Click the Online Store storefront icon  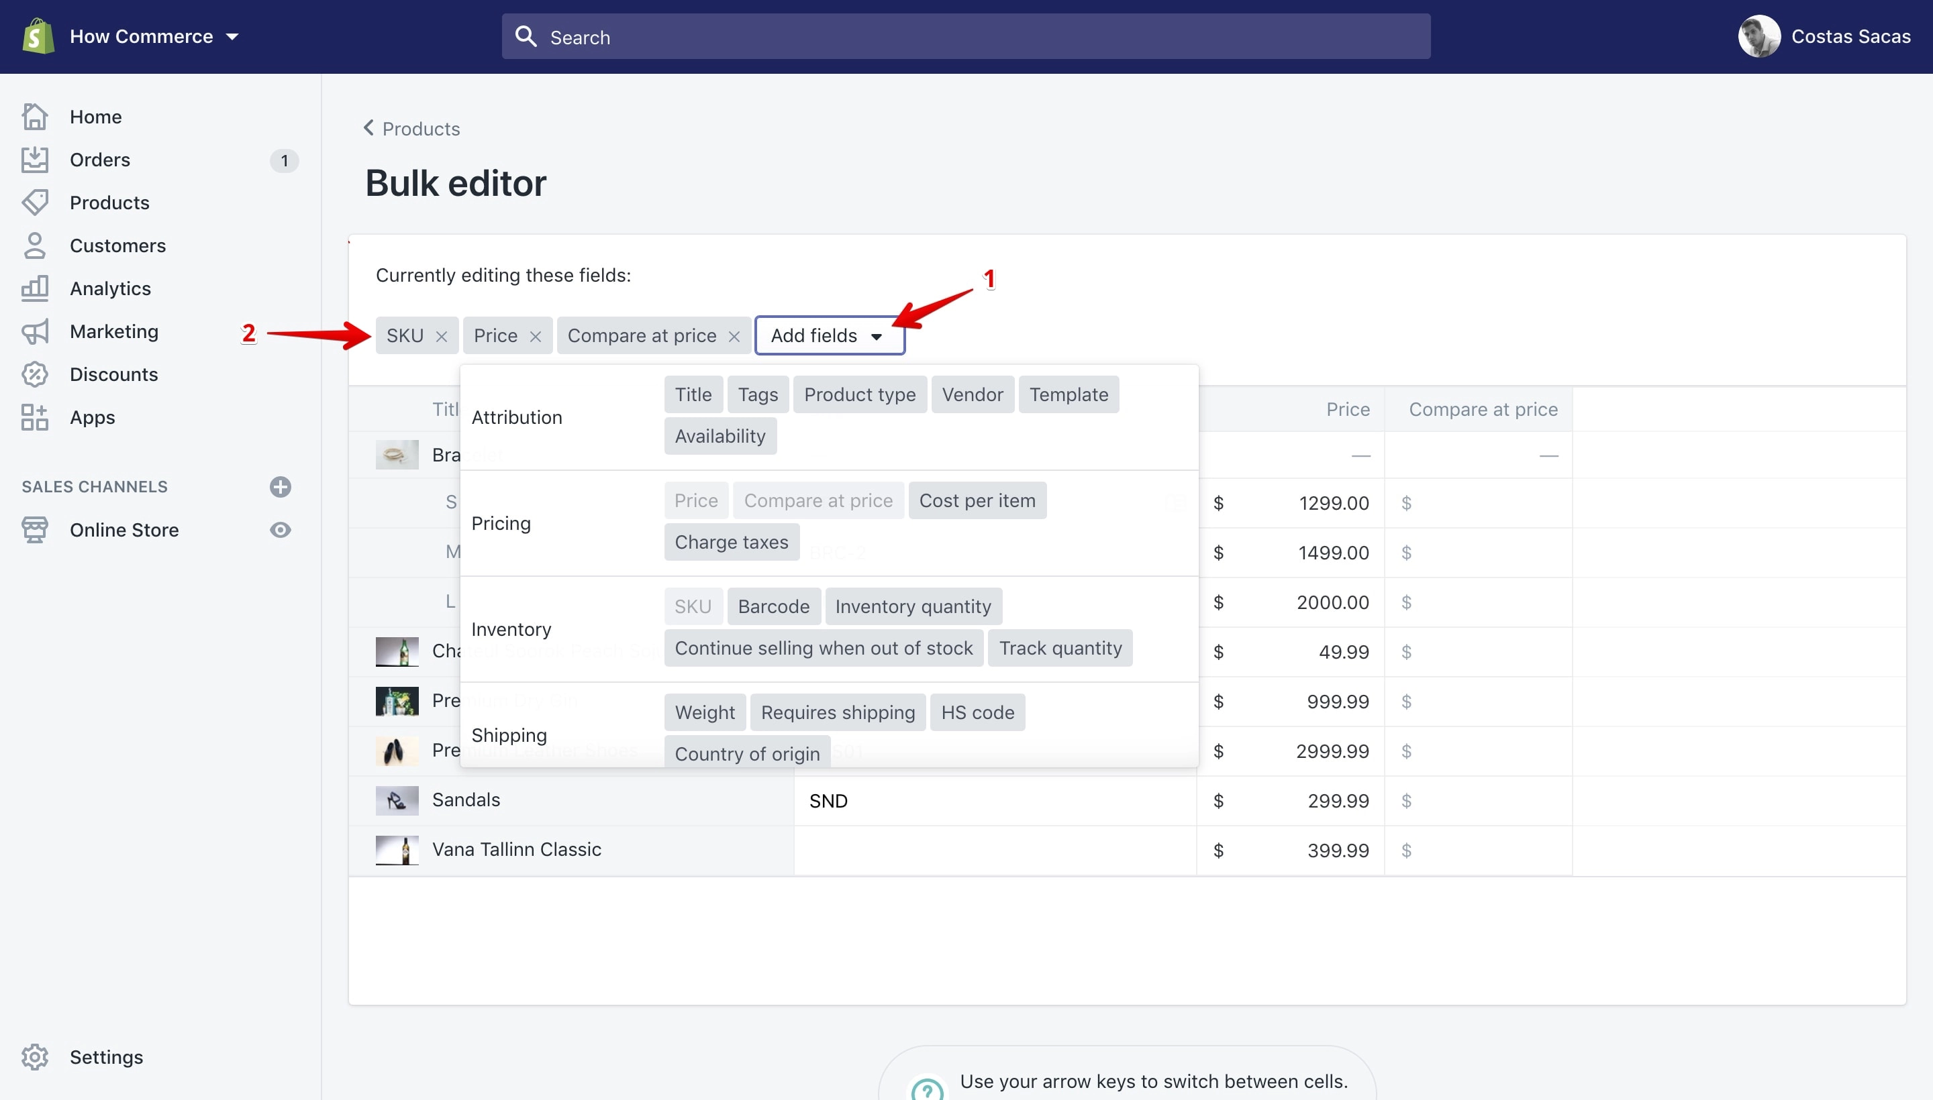click(35, 530)
